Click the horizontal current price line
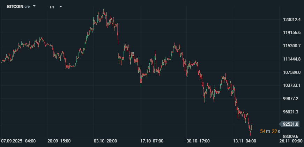The image size is (304, 147). click(140, 124)
